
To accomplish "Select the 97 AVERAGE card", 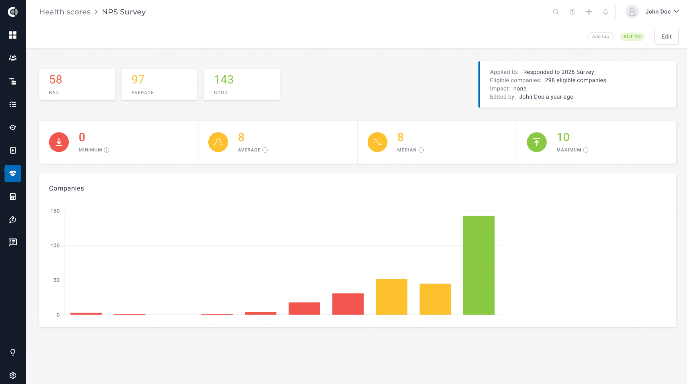I will click(x=159, y=85).
